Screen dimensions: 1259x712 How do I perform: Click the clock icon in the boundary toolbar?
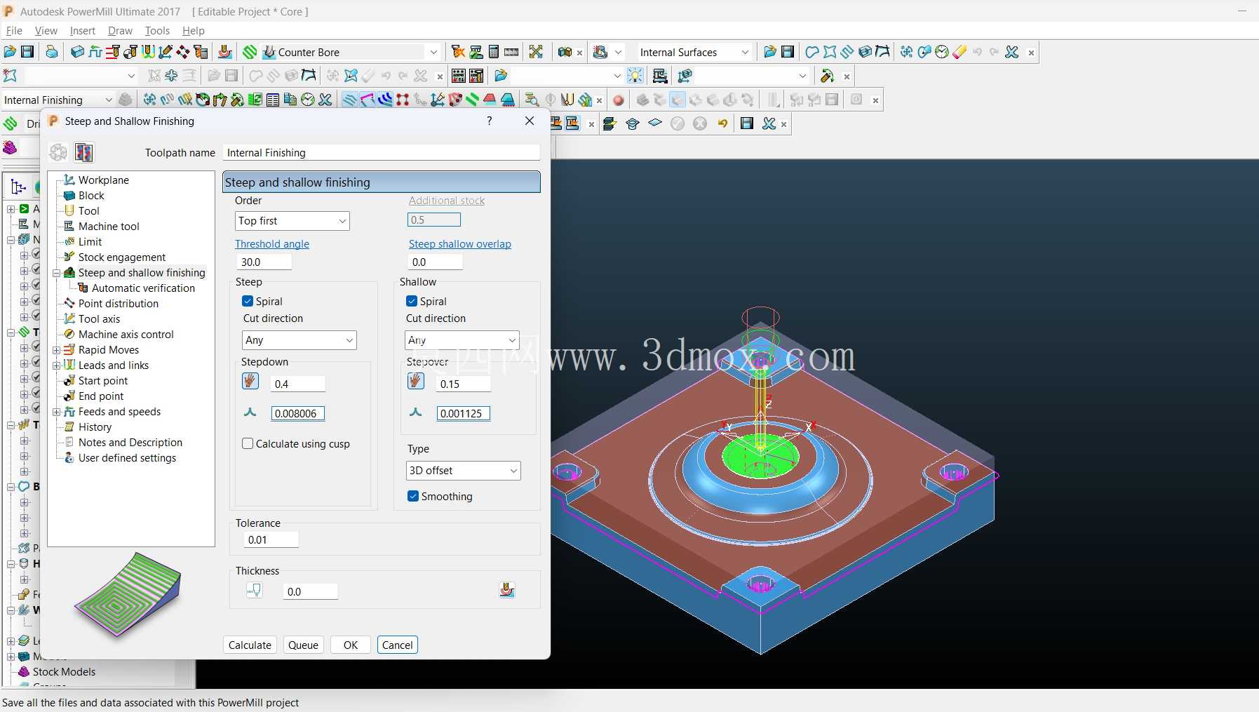click(942, 52)
